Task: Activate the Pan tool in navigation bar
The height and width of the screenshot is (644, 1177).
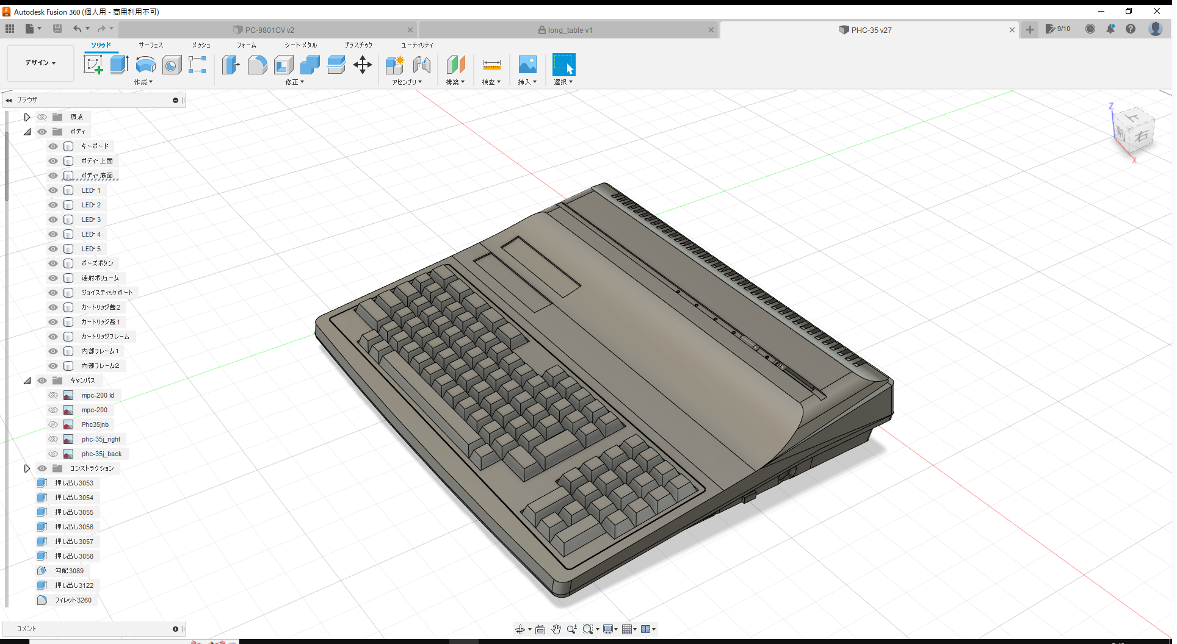Action: [x=556, y=629]
